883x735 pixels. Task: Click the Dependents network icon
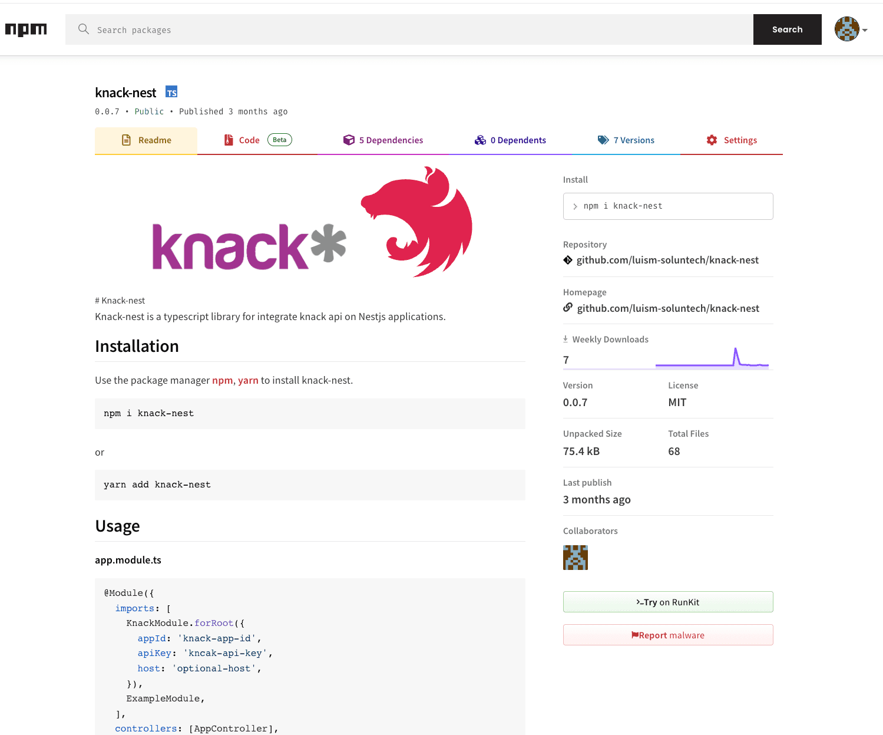point(481,140)
